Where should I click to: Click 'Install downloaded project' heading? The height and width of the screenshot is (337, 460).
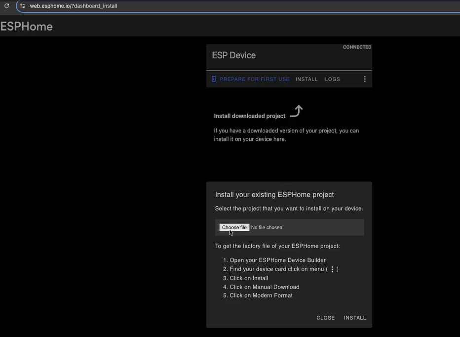[x=250, y=116]
